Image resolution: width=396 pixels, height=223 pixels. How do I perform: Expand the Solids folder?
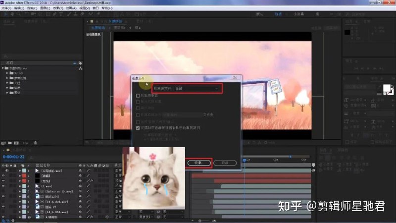point(7,73)
